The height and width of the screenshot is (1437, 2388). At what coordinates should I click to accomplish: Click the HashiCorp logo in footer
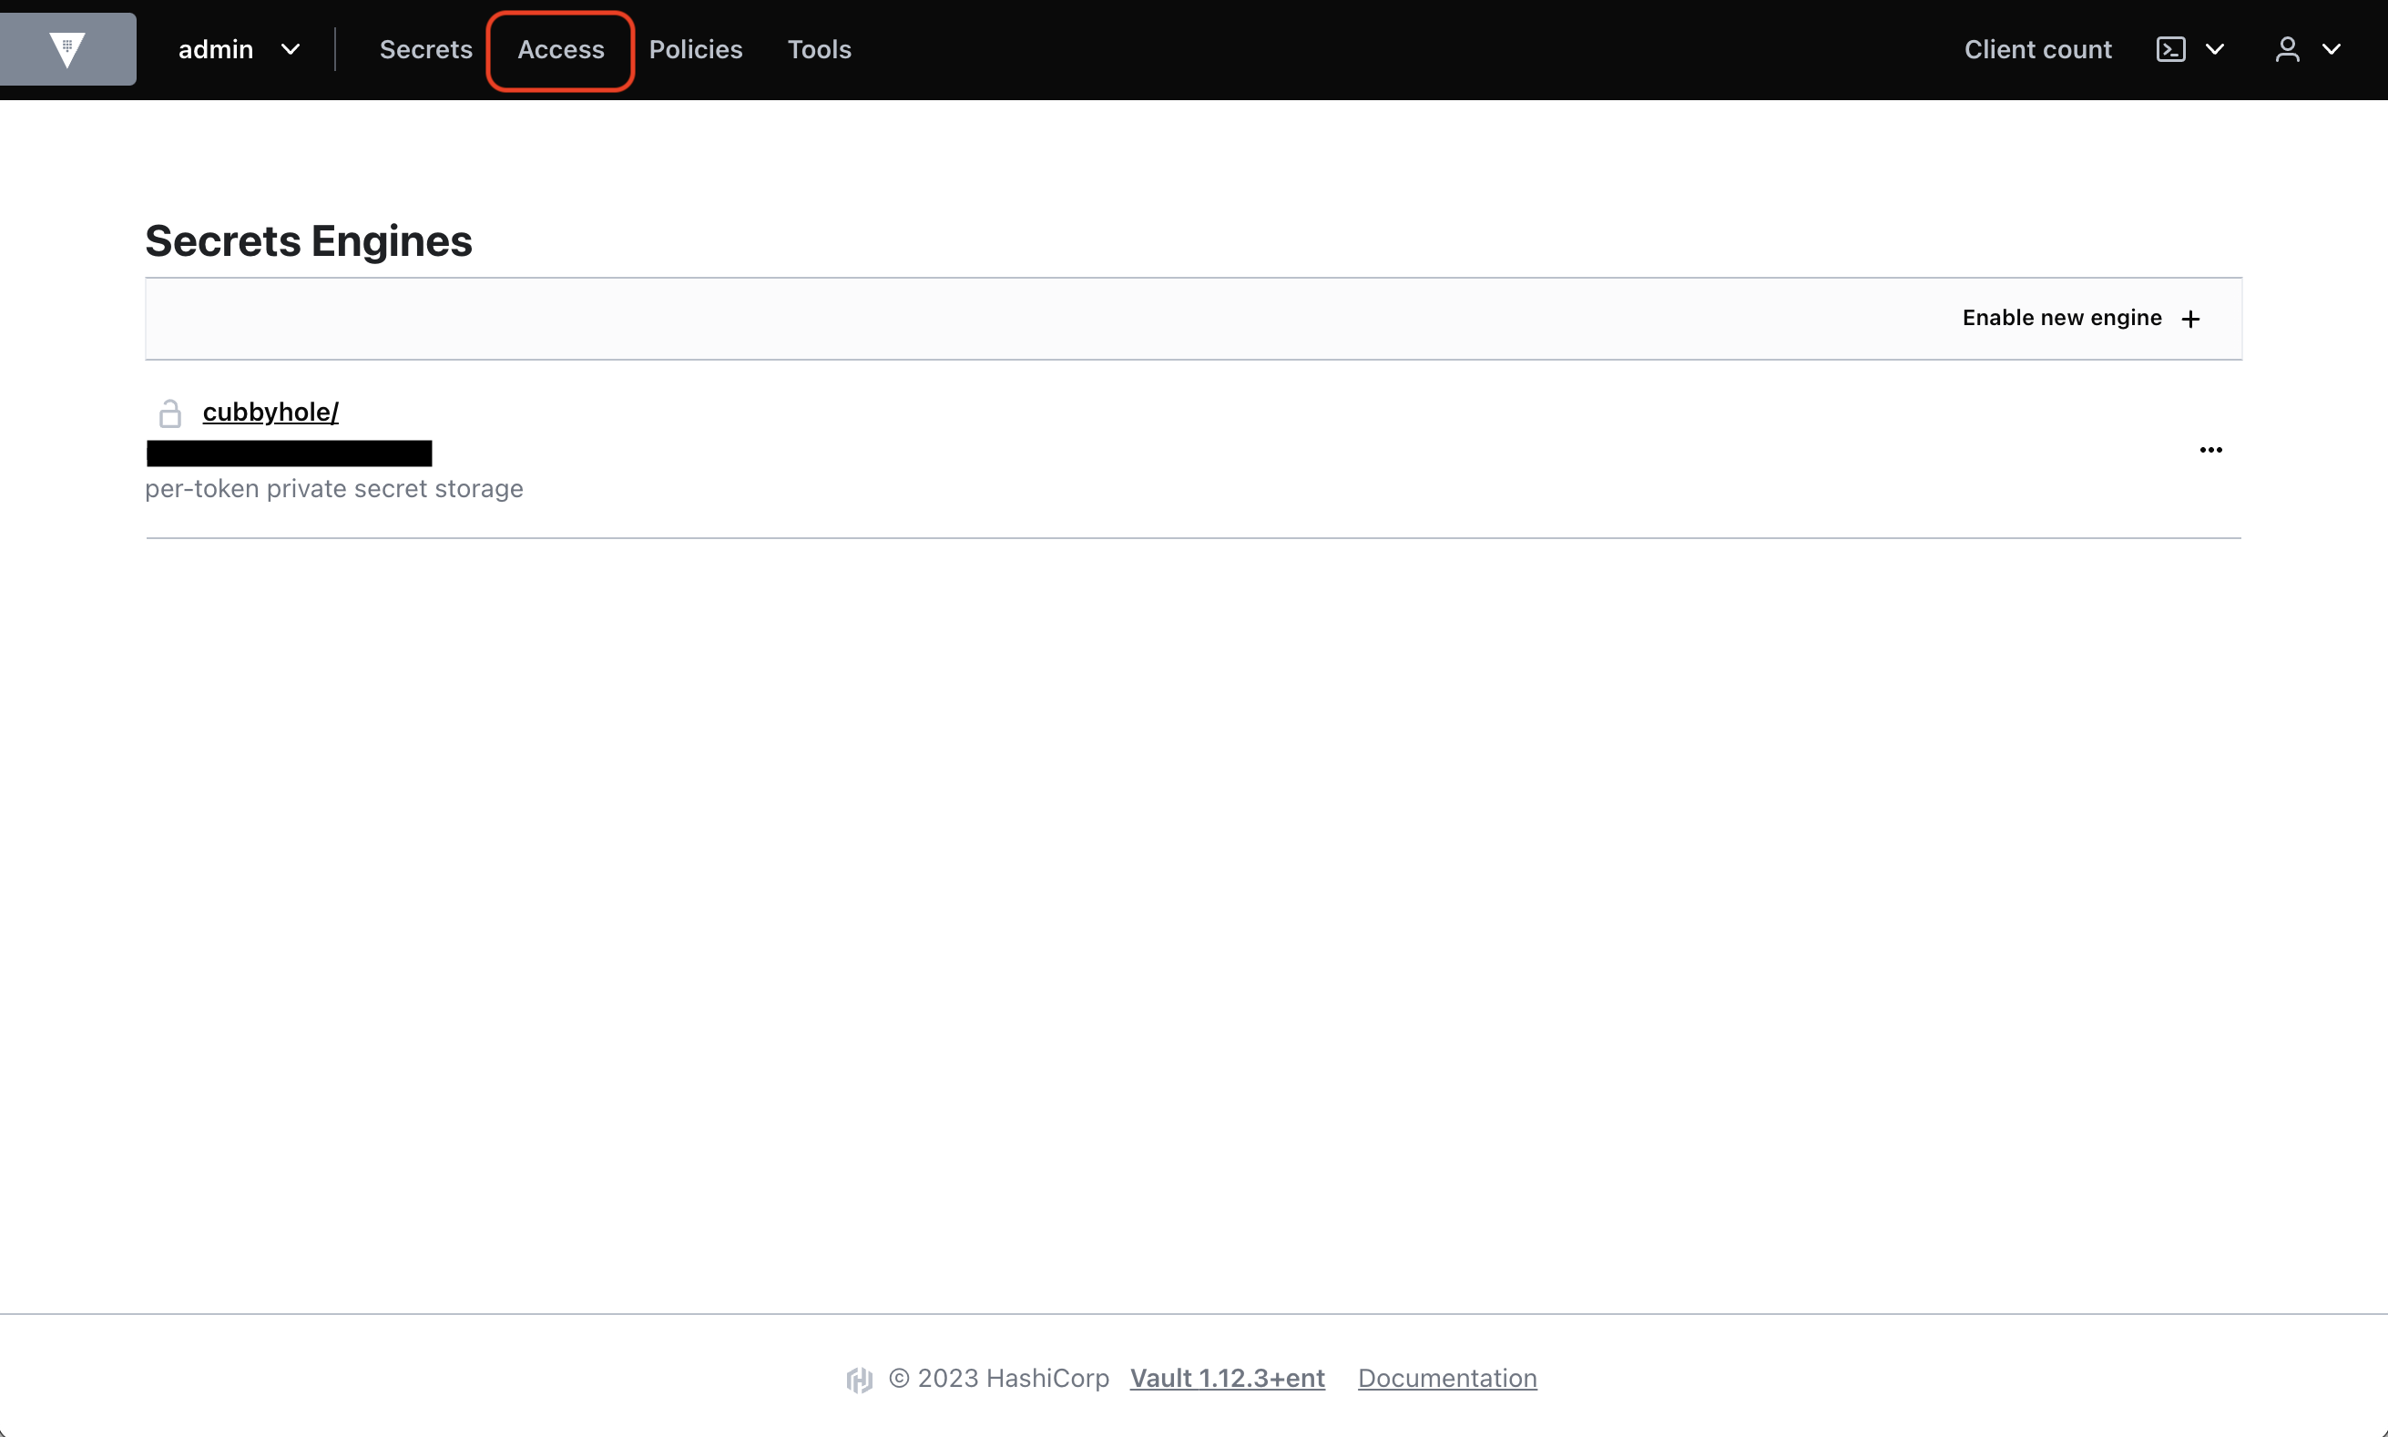pos(859,1379)
